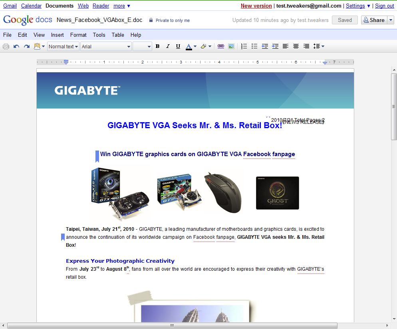Toggle italic formatting
The height and width of the screenshot is (329, 397).
click(168, 46)
